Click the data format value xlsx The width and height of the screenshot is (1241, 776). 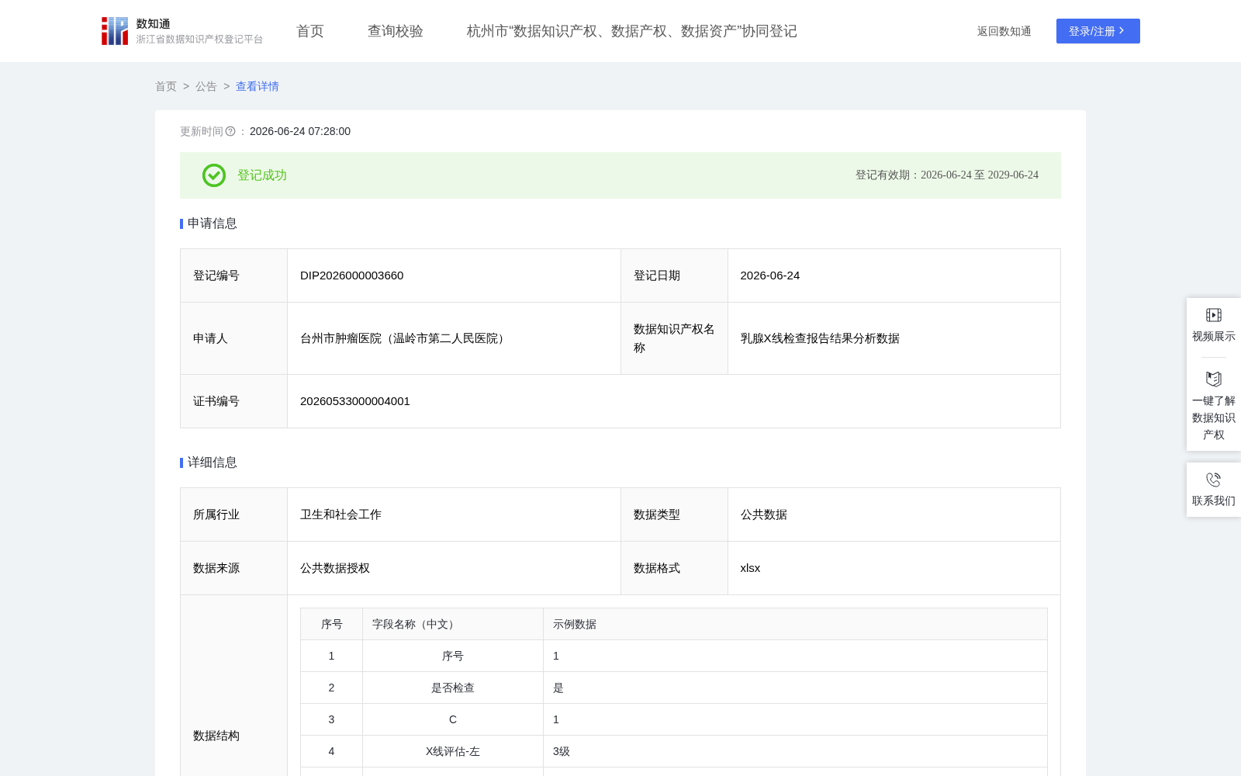[751, 568]
